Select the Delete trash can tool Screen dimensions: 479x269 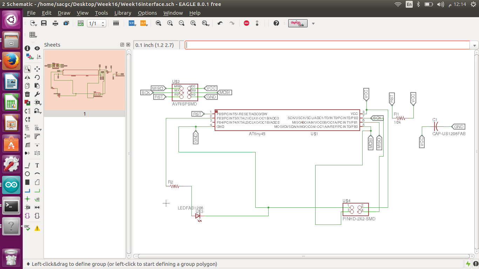27,94
